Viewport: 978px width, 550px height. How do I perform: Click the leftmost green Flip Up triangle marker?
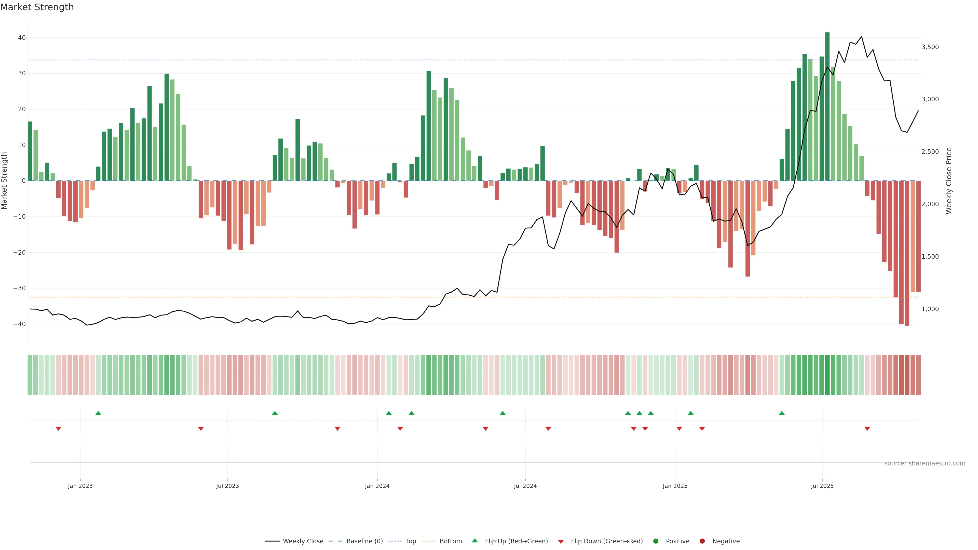click(x=98, y=413)
